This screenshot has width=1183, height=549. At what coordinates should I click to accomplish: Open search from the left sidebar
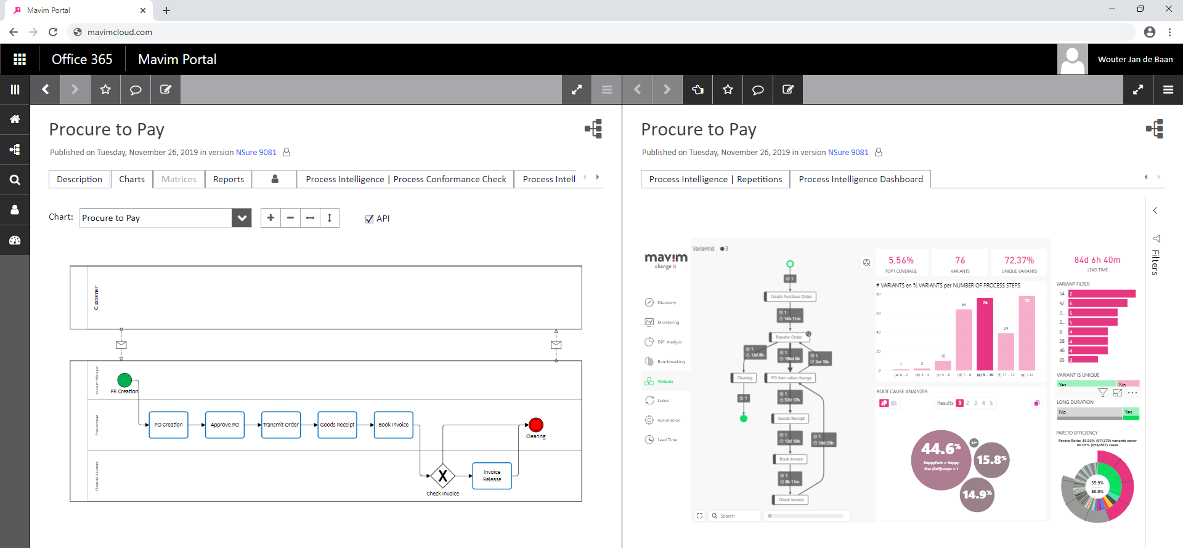15,180
